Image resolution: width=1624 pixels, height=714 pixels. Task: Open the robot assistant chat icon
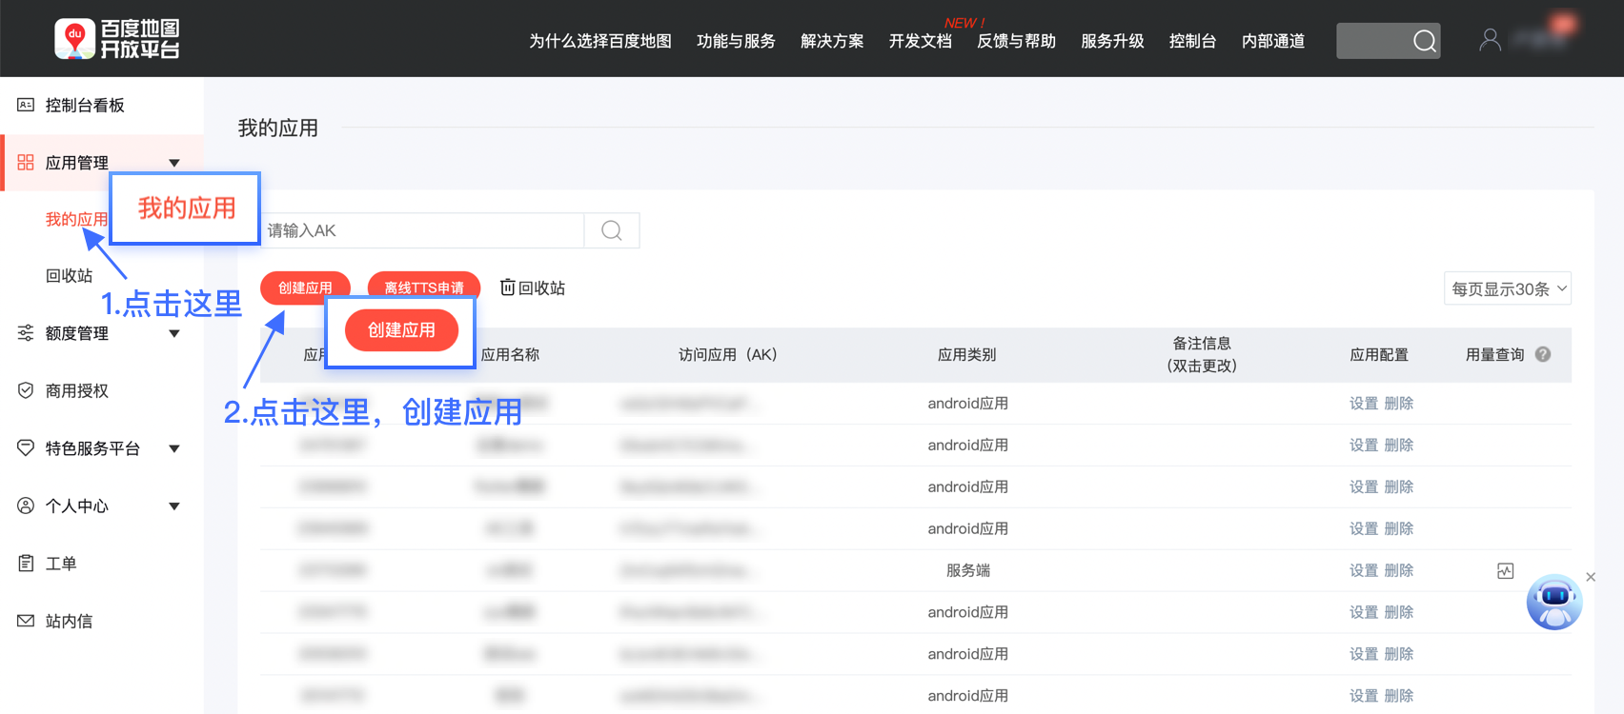click(1553, 602)
